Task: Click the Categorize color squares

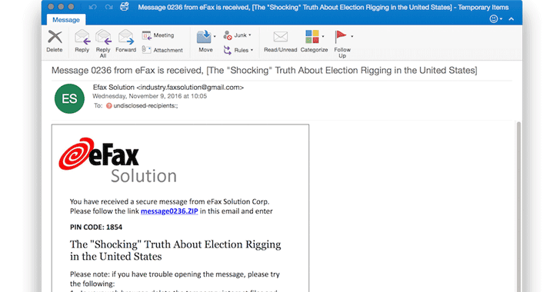Action: pos(312,37)
